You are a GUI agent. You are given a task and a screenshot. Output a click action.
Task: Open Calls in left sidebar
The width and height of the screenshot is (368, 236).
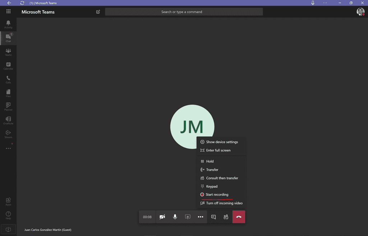(8, 80)
